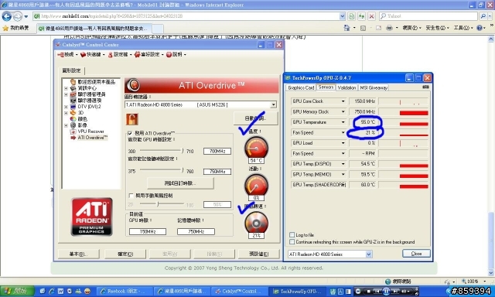Select VPU Recover in the tree

90,131
